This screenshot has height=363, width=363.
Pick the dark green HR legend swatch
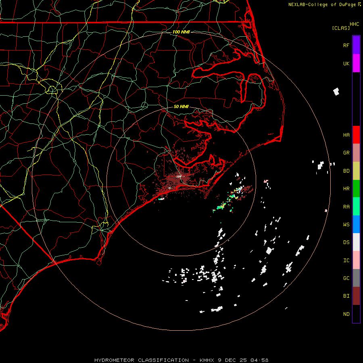point(356,189)
